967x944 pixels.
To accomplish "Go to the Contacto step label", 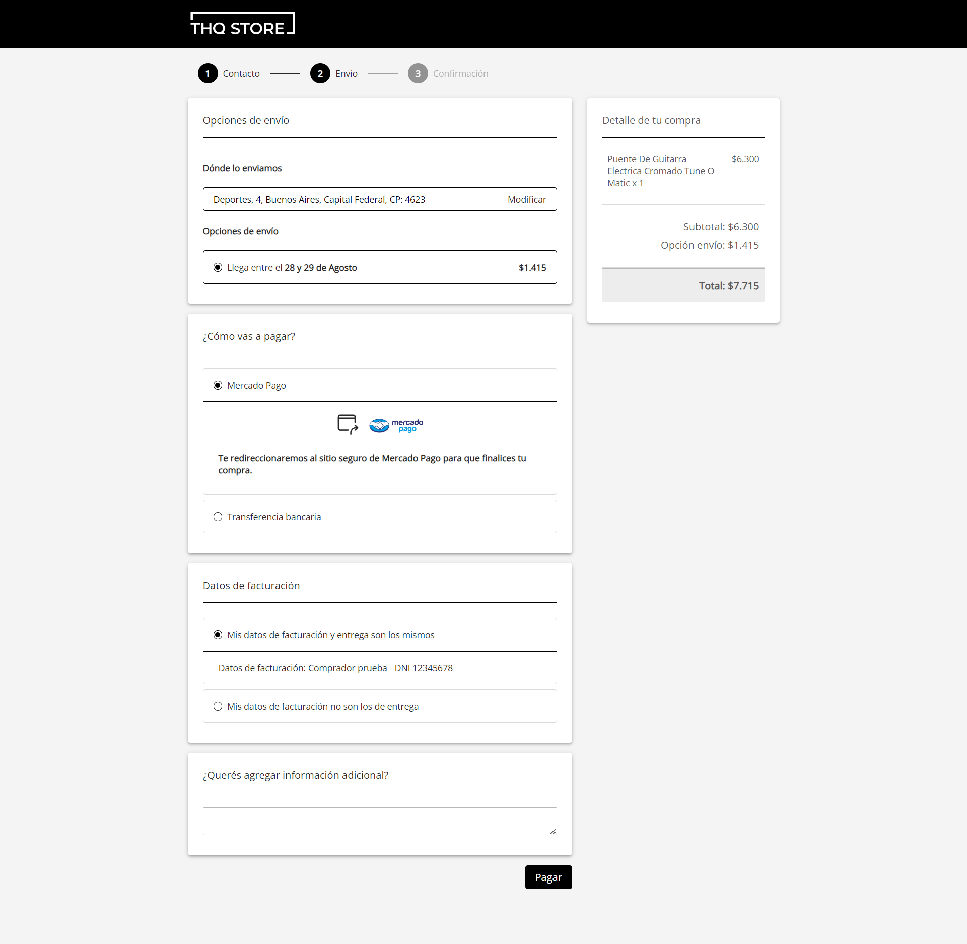I will coord(241,73).
